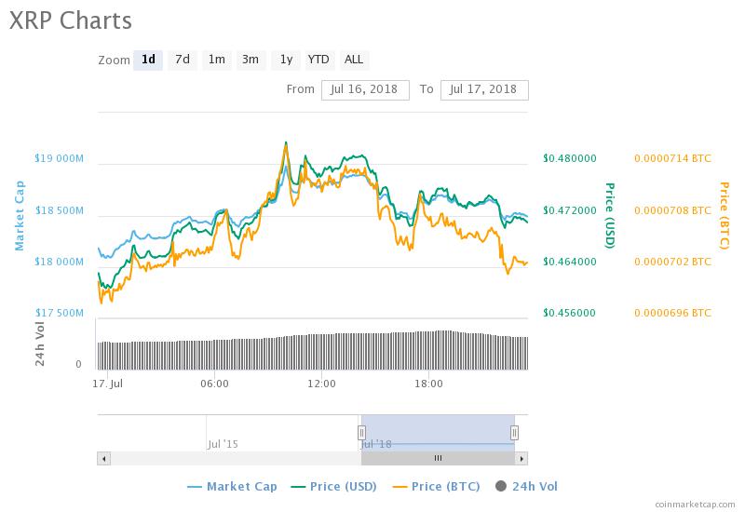Image resolution: width=745 pixels, height=512 pixels.
Task: Click the $19 000M market cap label
Action: tap(59, 158)
